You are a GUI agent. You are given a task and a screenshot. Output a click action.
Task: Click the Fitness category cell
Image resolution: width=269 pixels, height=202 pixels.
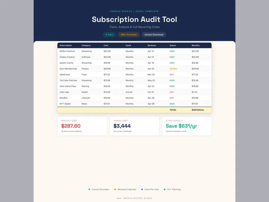click(x=85, y=69)
